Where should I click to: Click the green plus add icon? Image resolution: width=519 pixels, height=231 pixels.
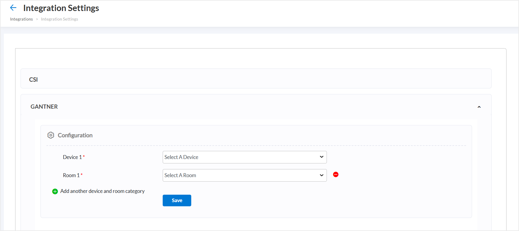pyautogui.click(x=55, y=191)
